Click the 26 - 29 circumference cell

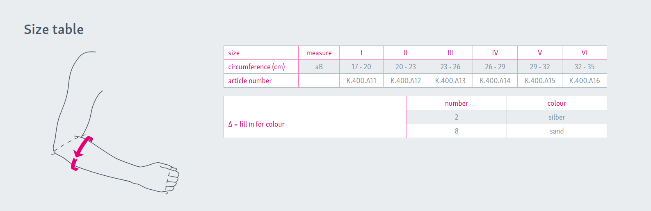pos(495,67)
